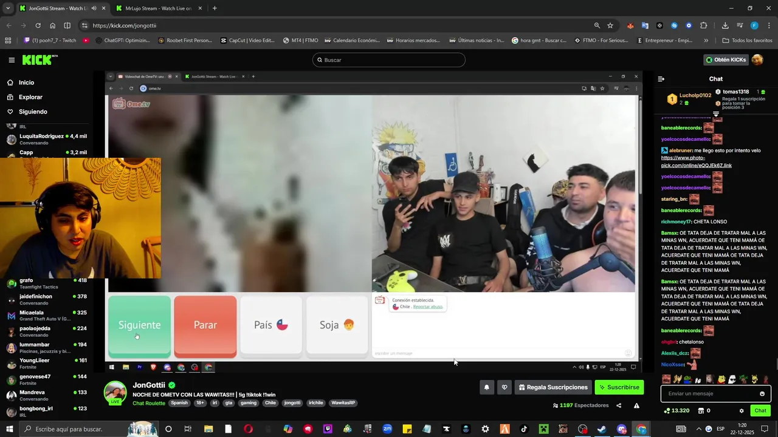Open Chrome extensions puzzle icon
Screen dimensions: 778x437
pos(704,25)
